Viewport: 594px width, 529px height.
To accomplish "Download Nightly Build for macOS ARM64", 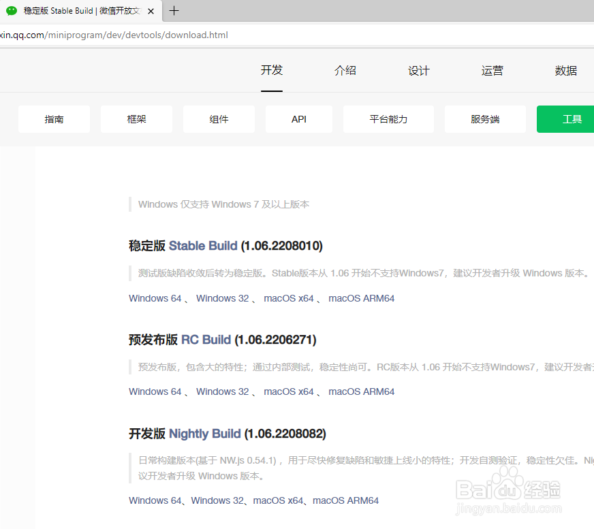I will click(345, 500).
